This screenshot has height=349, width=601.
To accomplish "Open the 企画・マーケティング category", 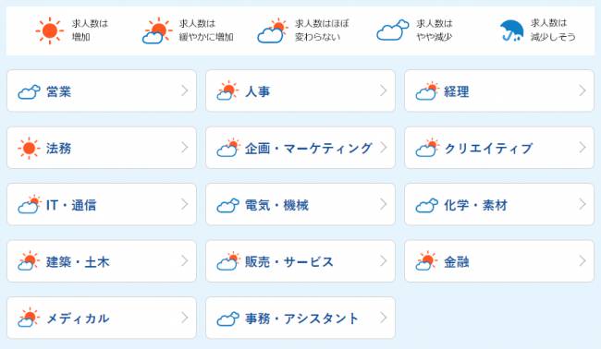I will [x=300, y=148].
